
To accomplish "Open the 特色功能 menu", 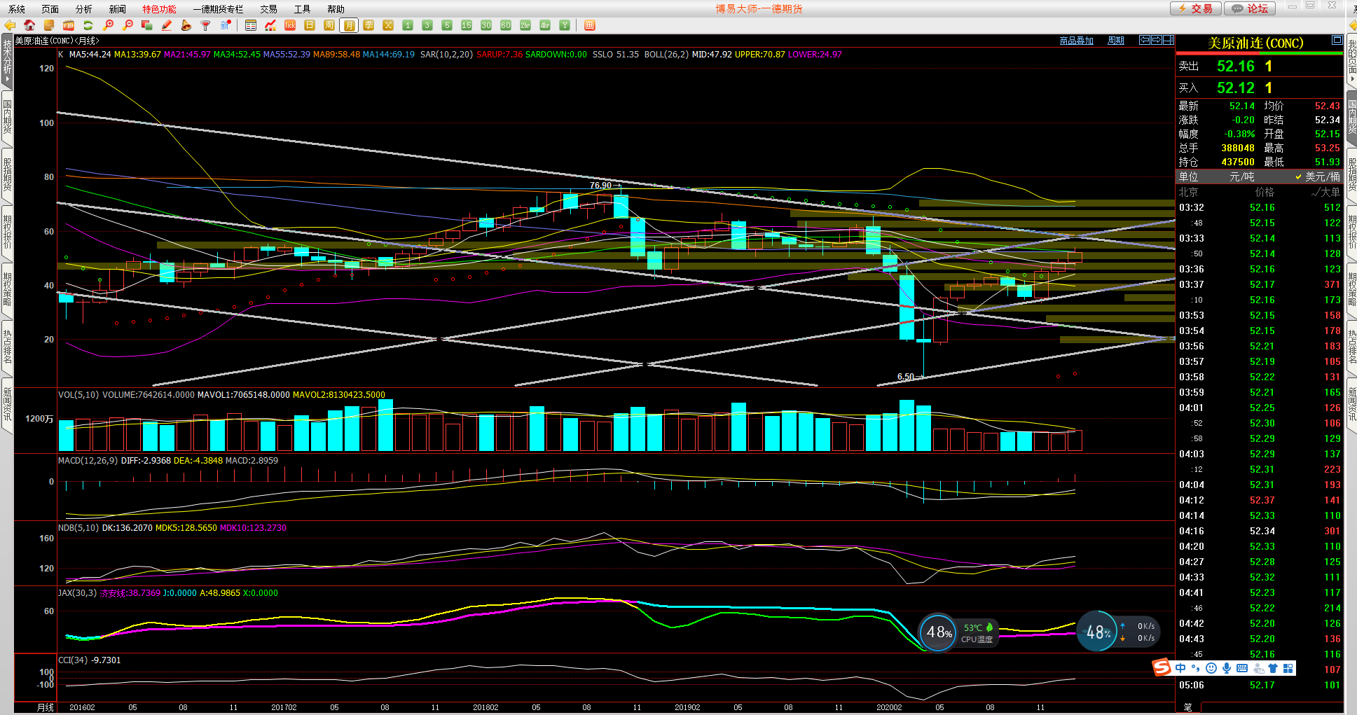I will coord(160,9).
